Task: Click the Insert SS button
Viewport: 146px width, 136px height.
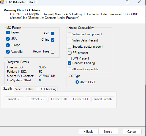Action: pyautogui.click(x=14, y=99)
